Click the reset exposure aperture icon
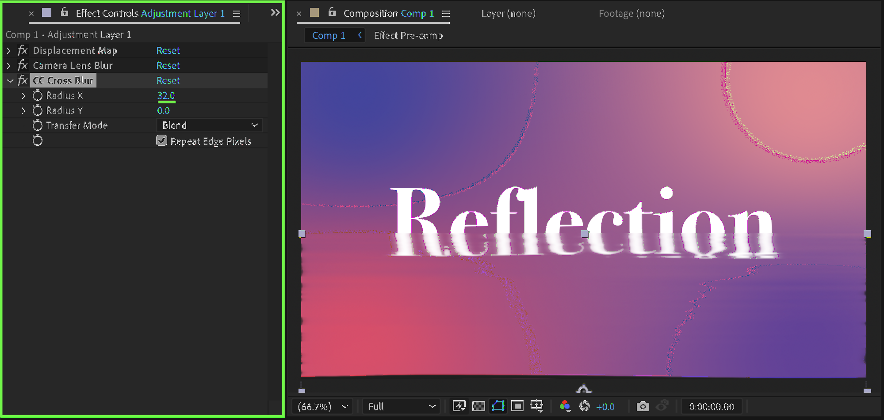884x420 pixels. coord(585,406)
